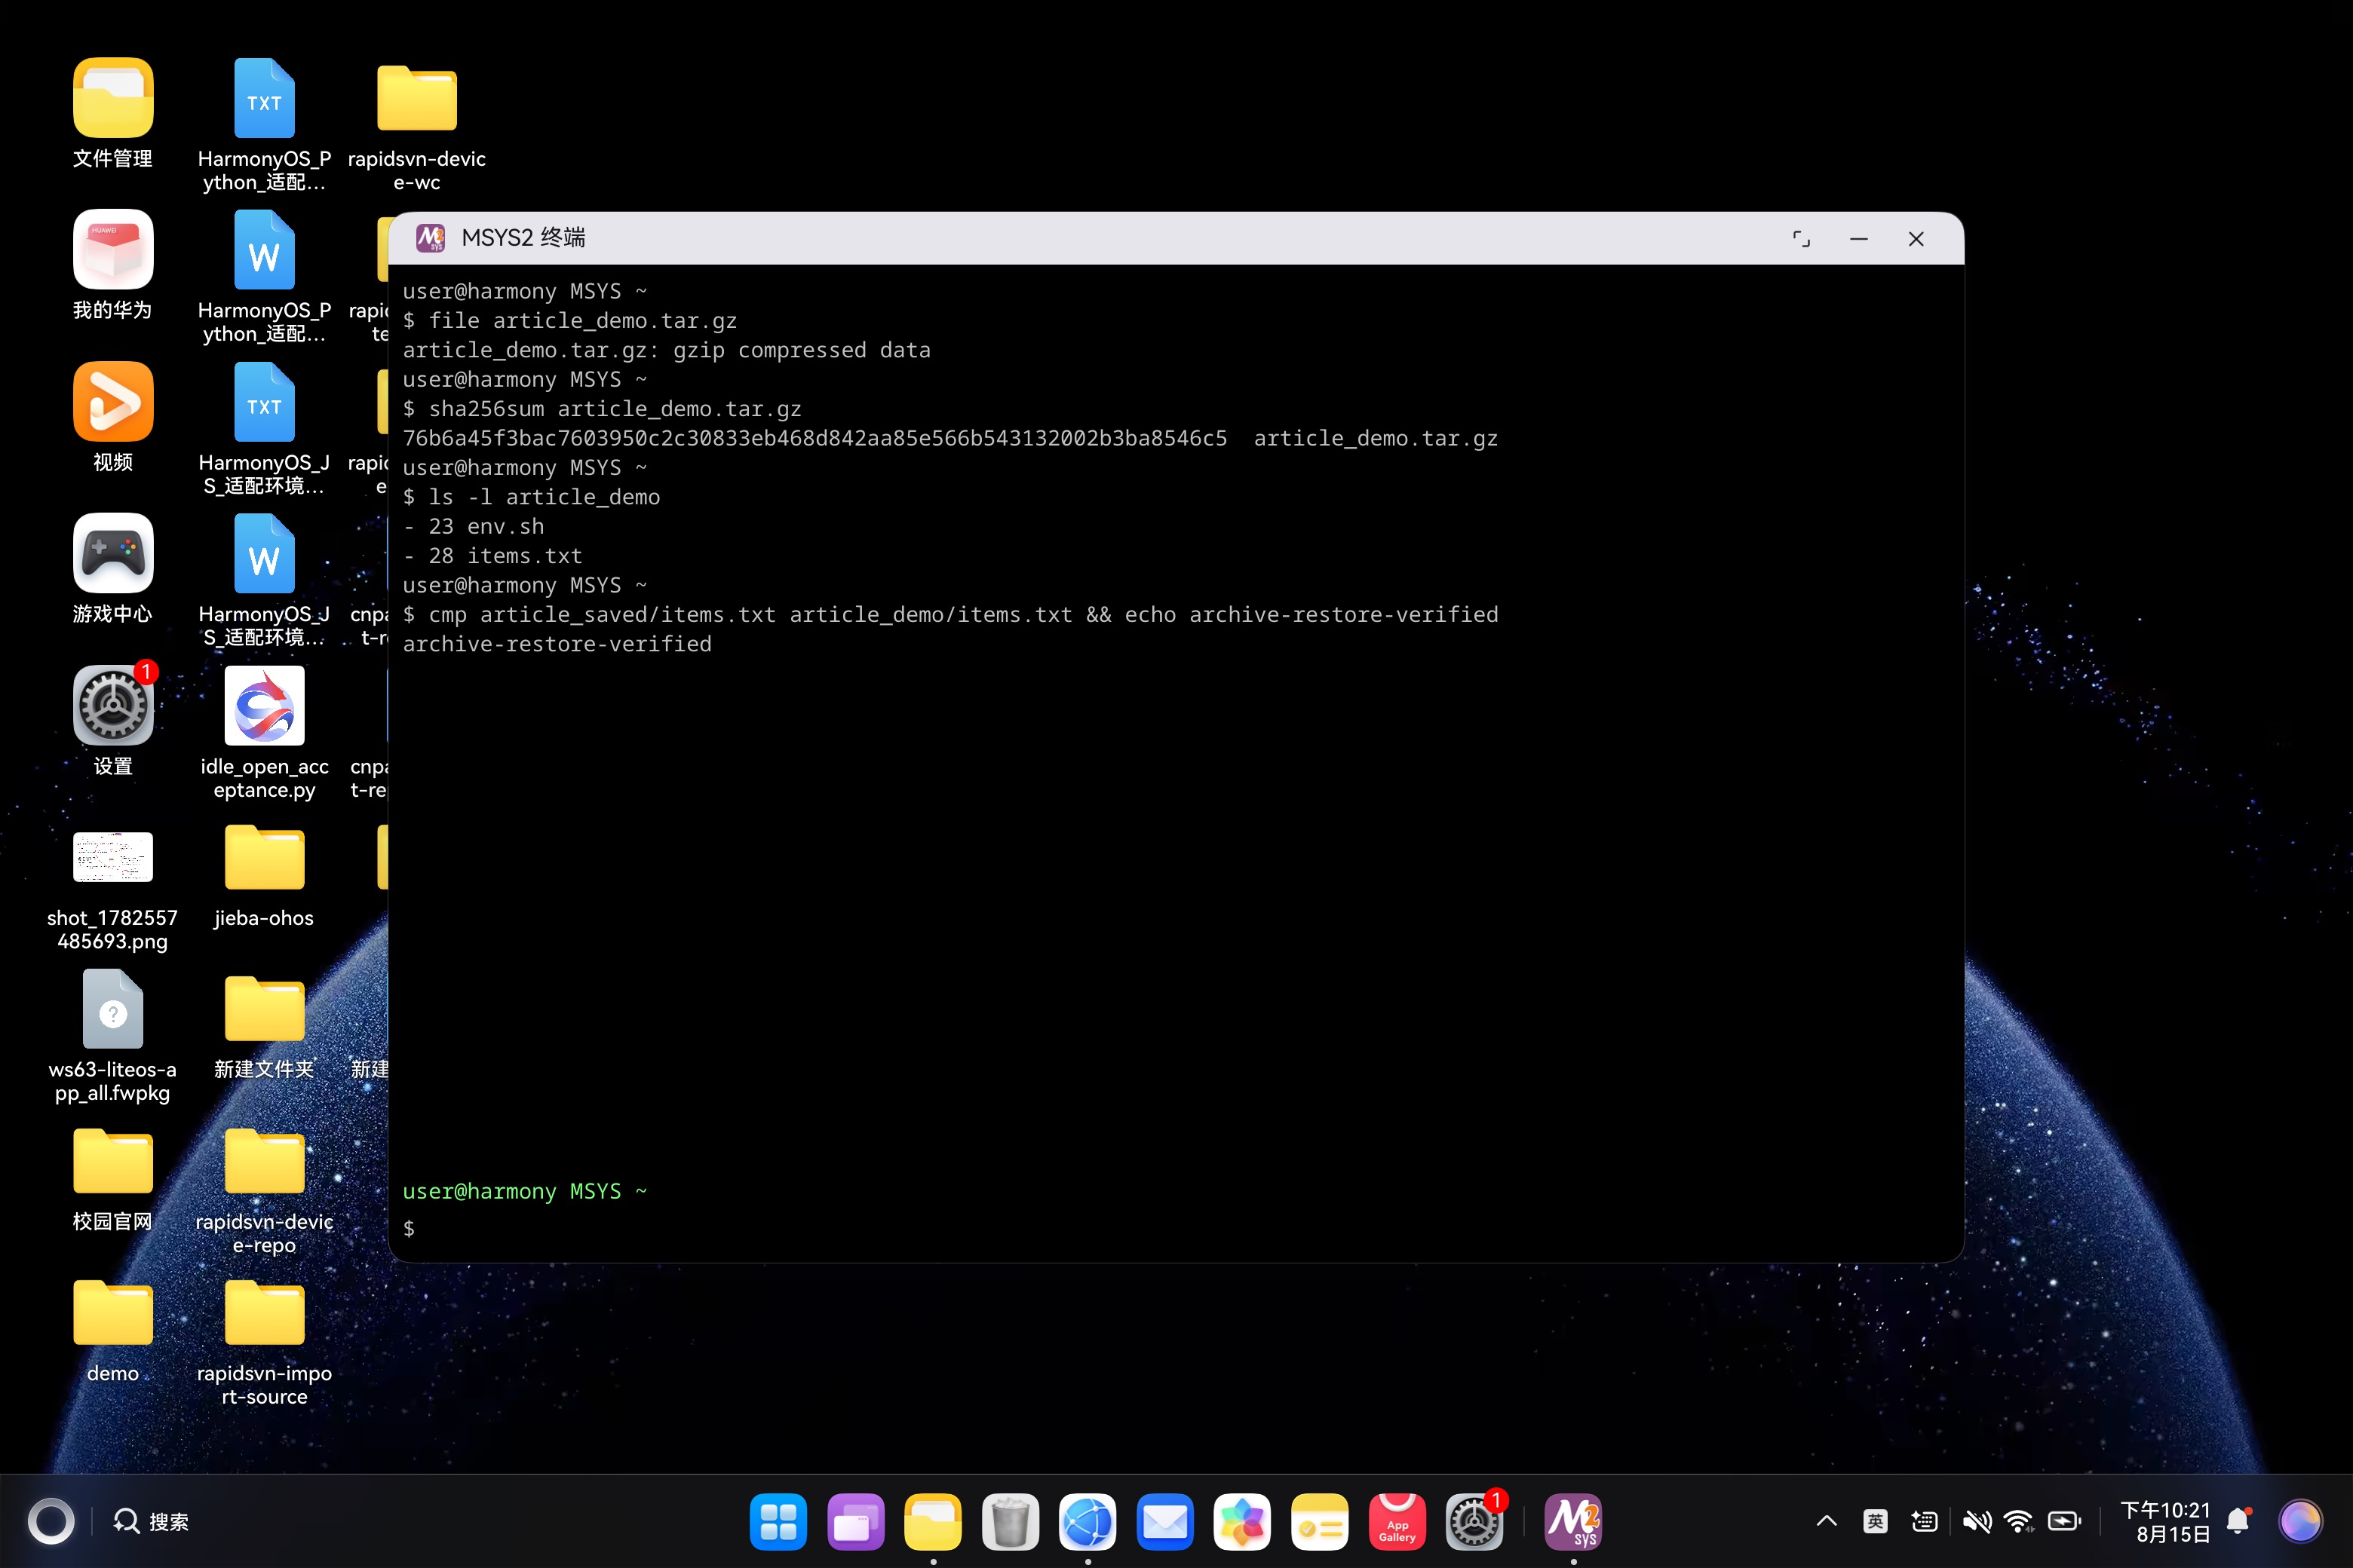Click the MSYS2 icon in the dock
This screenshot has height=1568, width=2353.
click(x=1574, y=1521)
